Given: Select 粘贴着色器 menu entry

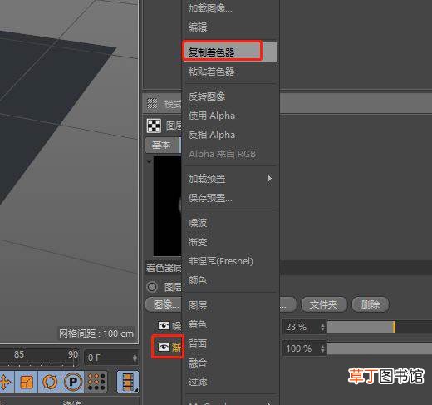Looking at the screenshot, I should click(211, 72).
